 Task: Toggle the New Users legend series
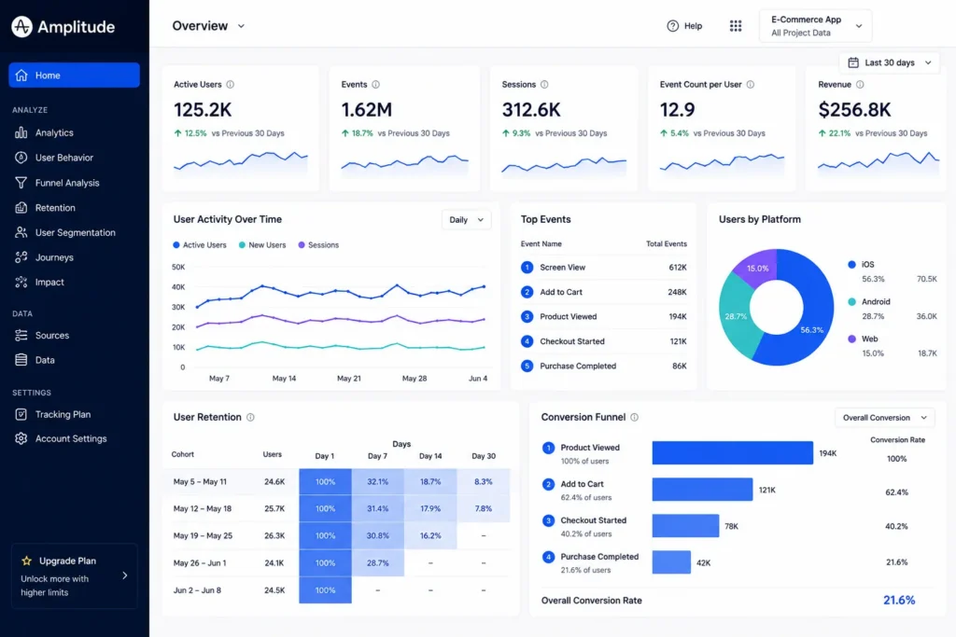pyautogui.click(x=262, y=244)
